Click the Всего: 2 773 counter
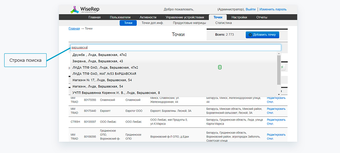Screen dimensions: 340x153 click(224, 34)
